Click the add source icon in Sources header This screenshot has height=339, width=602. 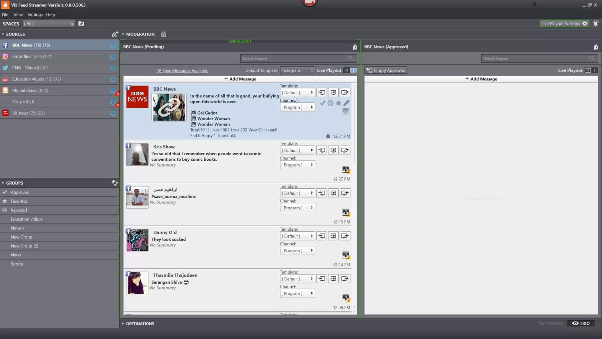(x=115, y=34)
